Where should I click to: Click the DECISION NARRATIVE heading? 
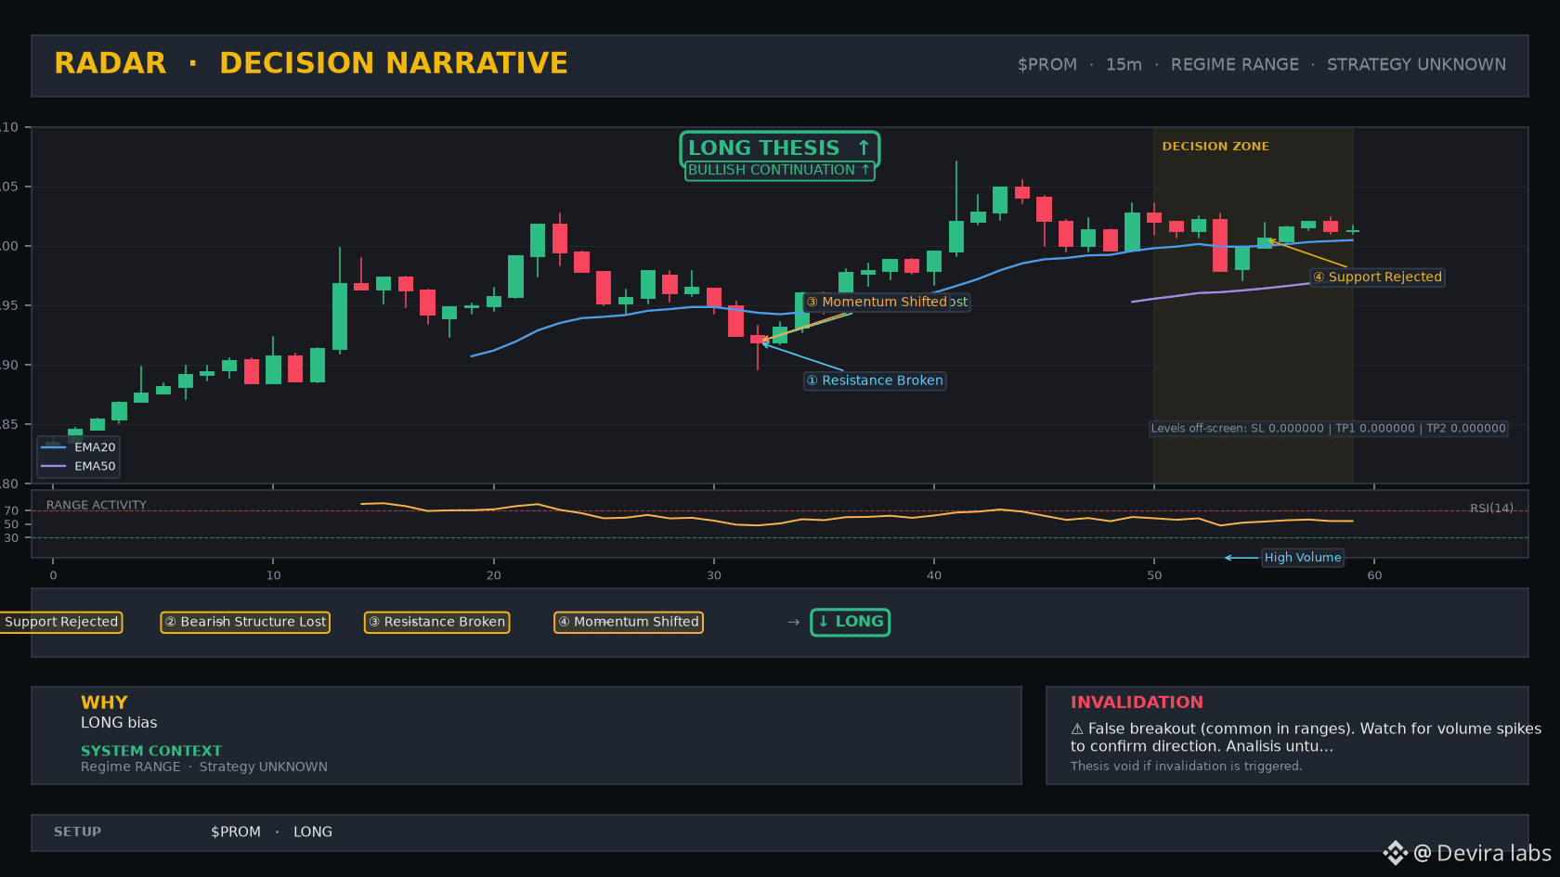(393, 63)
